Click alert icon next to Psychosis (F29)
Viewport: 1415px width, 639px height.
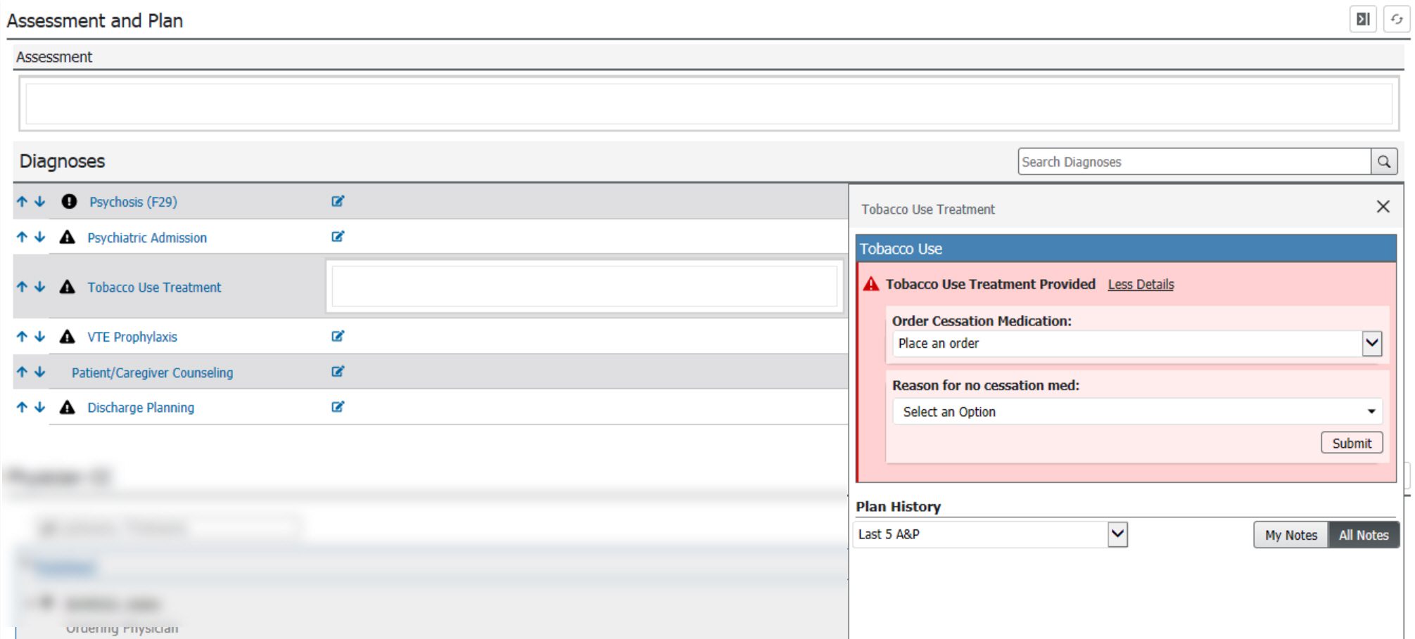pos(69,202)
